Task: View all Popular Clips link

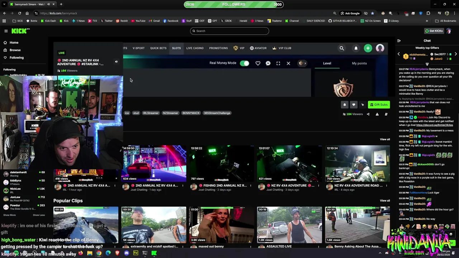Action: (385, 201)
